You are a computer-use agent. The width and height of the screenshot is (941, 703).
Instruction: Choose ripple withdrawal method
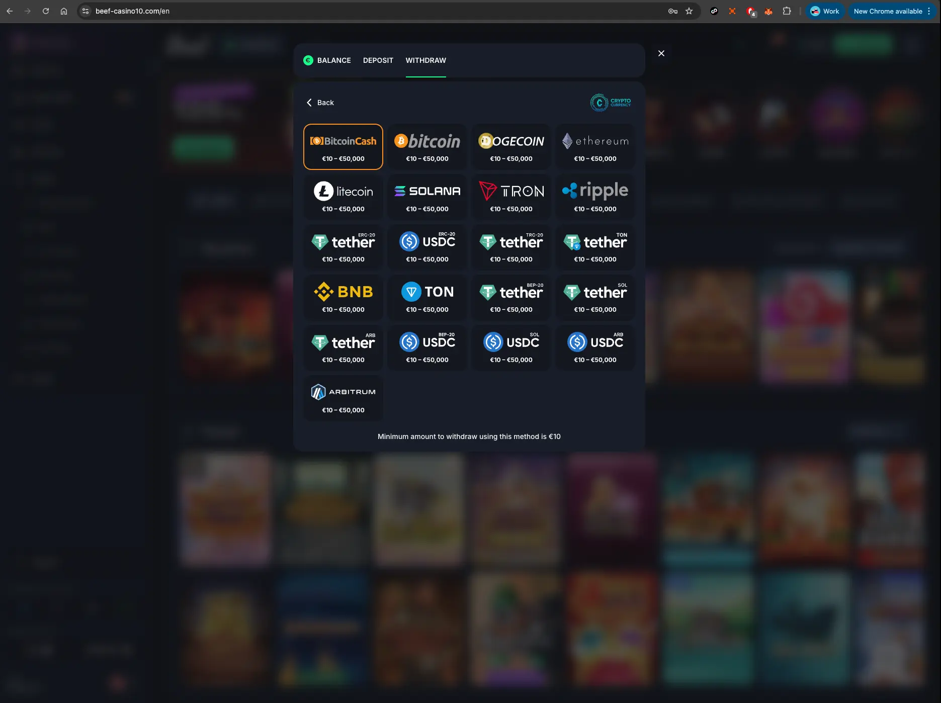595,197
